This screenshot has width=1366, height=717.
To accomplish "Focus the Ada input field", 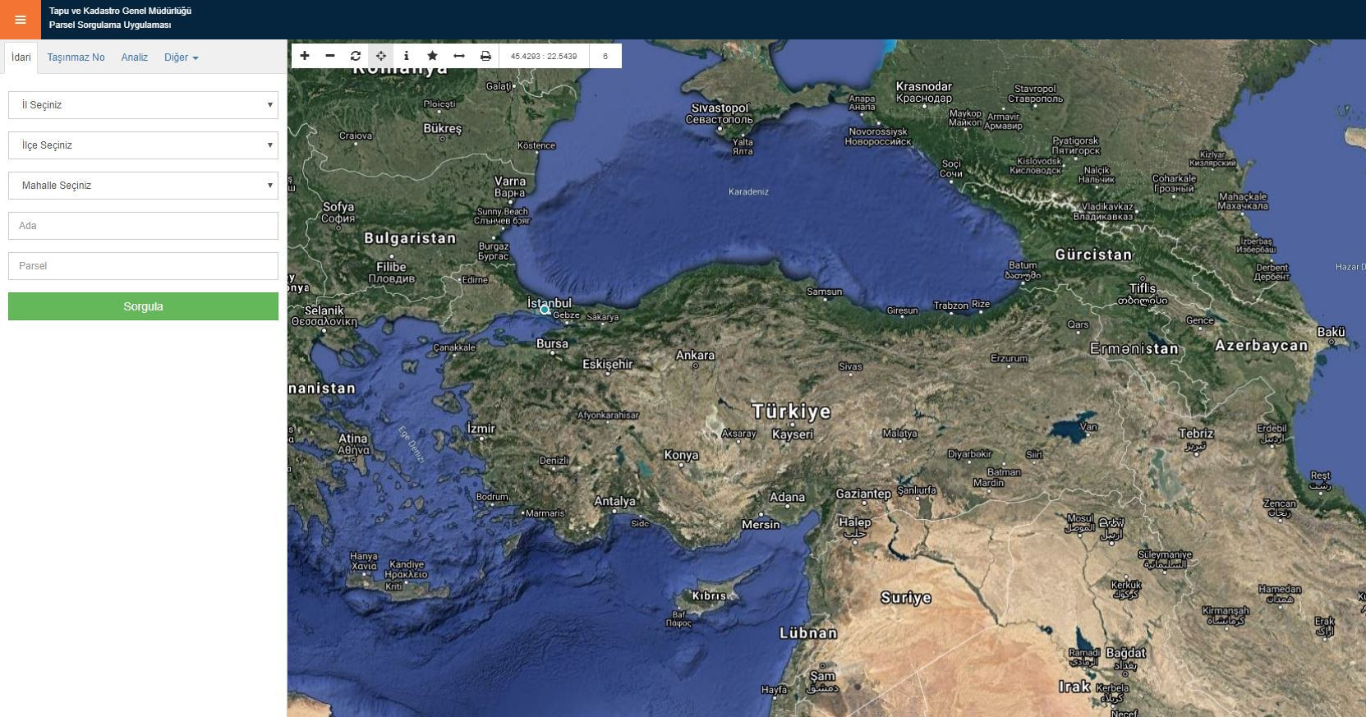I will point(143,226).
